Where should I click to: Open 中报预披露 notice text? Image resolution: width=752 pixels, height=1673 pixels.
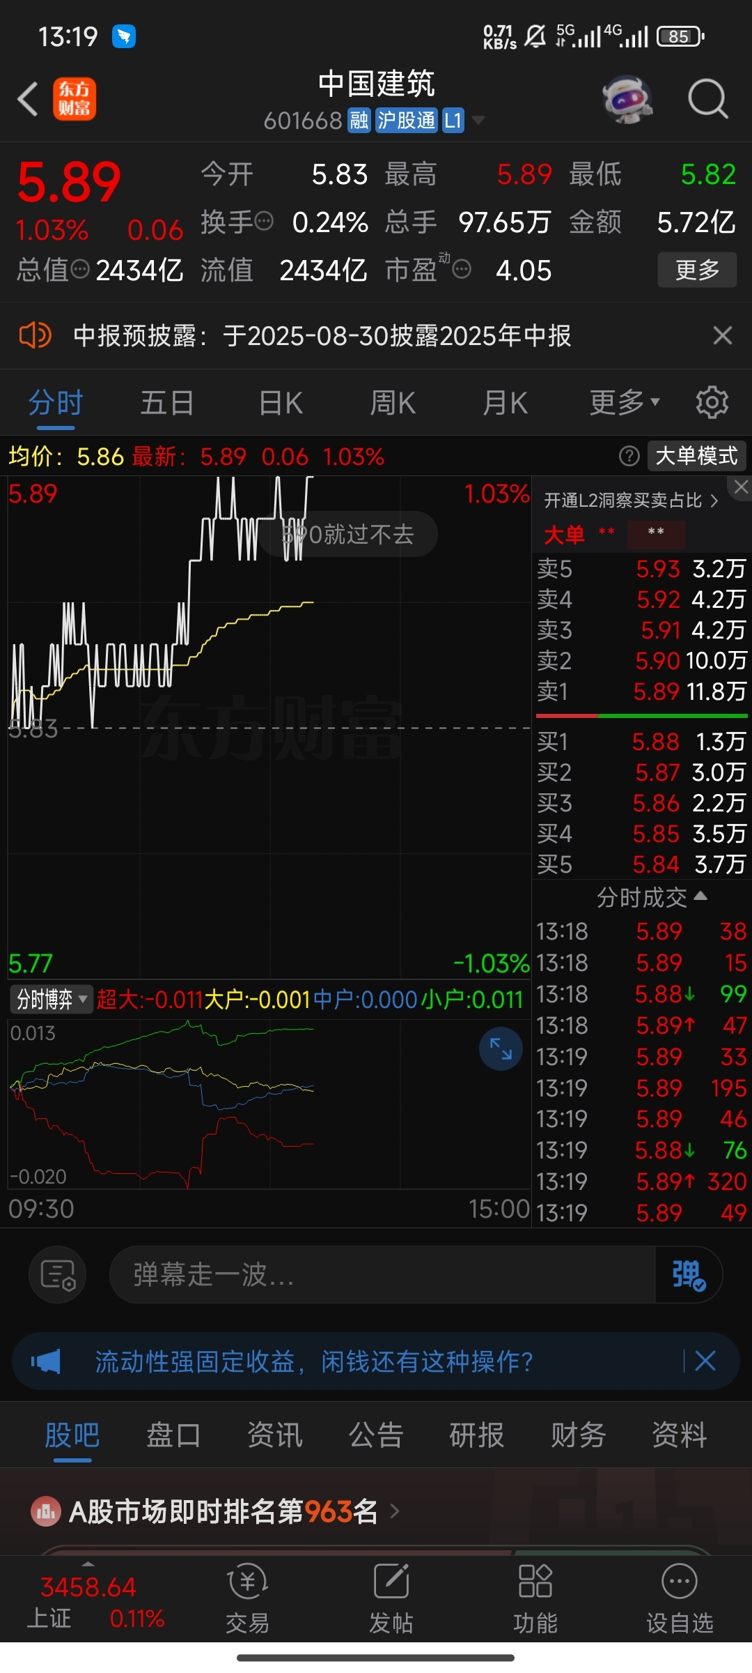(322, 336)
